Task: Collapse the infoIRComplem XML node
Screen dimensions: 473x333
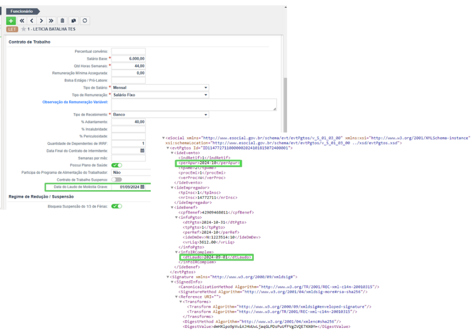Action: click(176, 252)
